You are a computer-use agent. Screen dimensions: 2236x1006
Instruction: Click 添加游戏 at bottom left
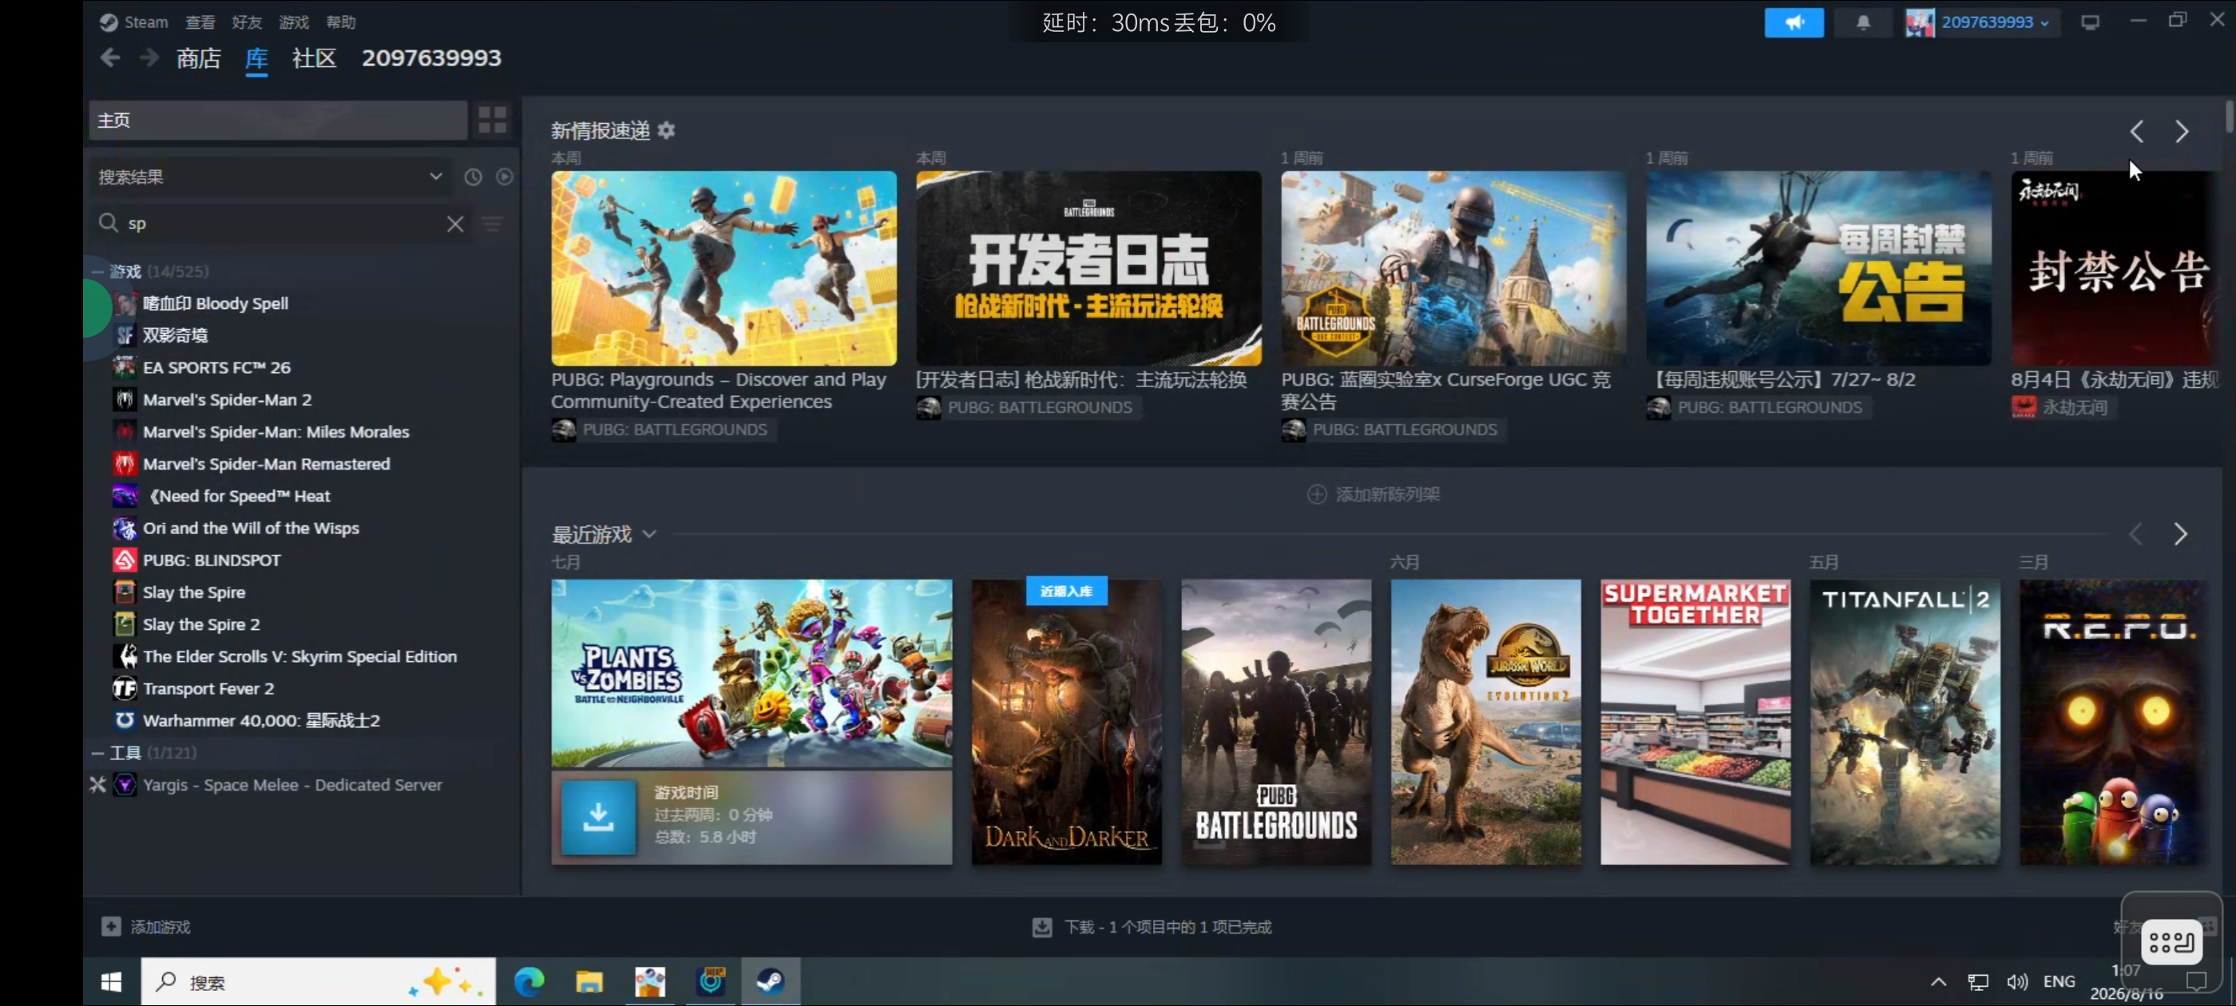(146, 927)
